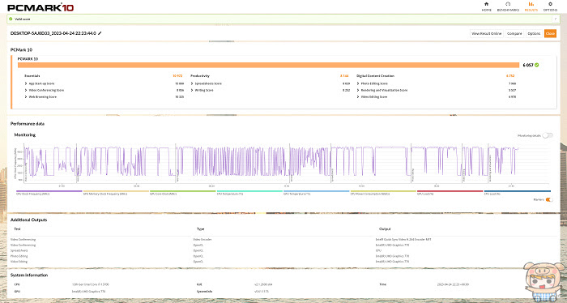Click the SystemInfo version value
The width and height of the screenshot is (567, 303).
[x=262, y=292]
